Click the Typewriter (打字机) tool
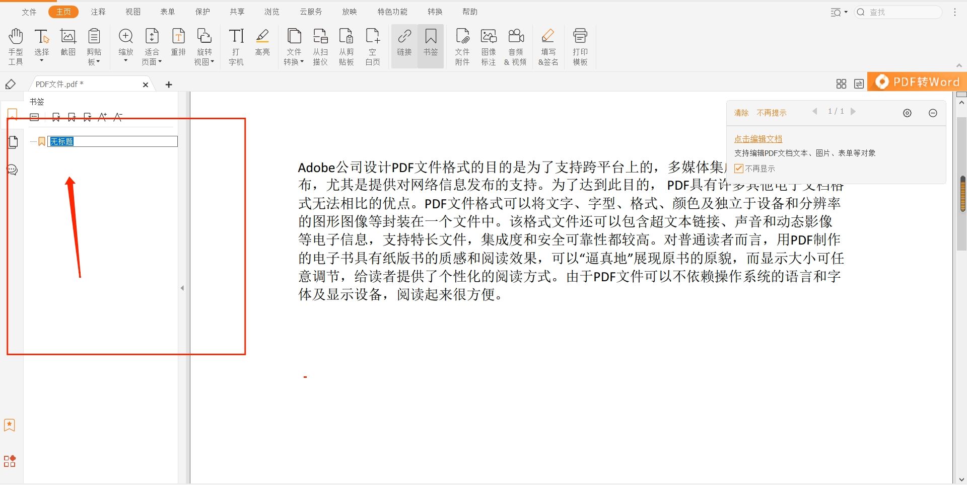Image resolution: width=967 pixels, height=485 pixels. [236, 45]
